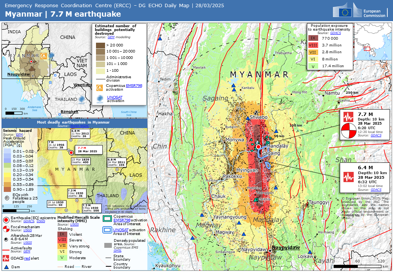Click the 0.90–1.89 PGA hazard swatch

click(8, 190)
